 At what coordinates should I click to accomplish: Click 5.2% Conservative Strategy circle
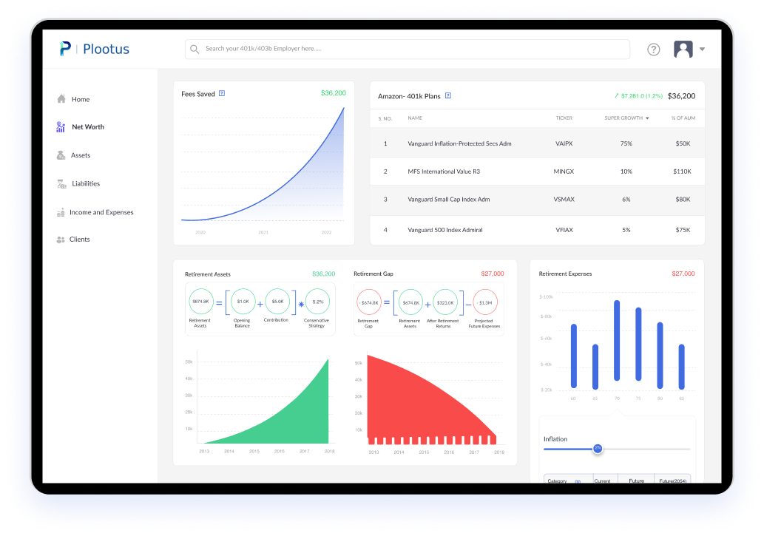coord(318,302)
